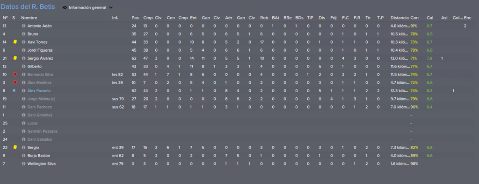Viewport: 479px width, 184px height.
Task: Click the red injury icon for Álex Martínez
Action: [15, 83]
